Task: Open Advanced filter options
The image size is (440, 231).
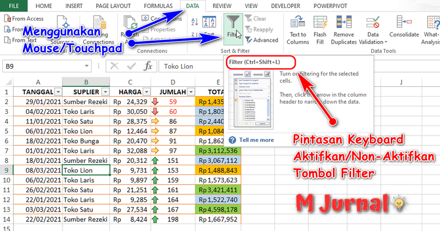Action: coord(261,40)
